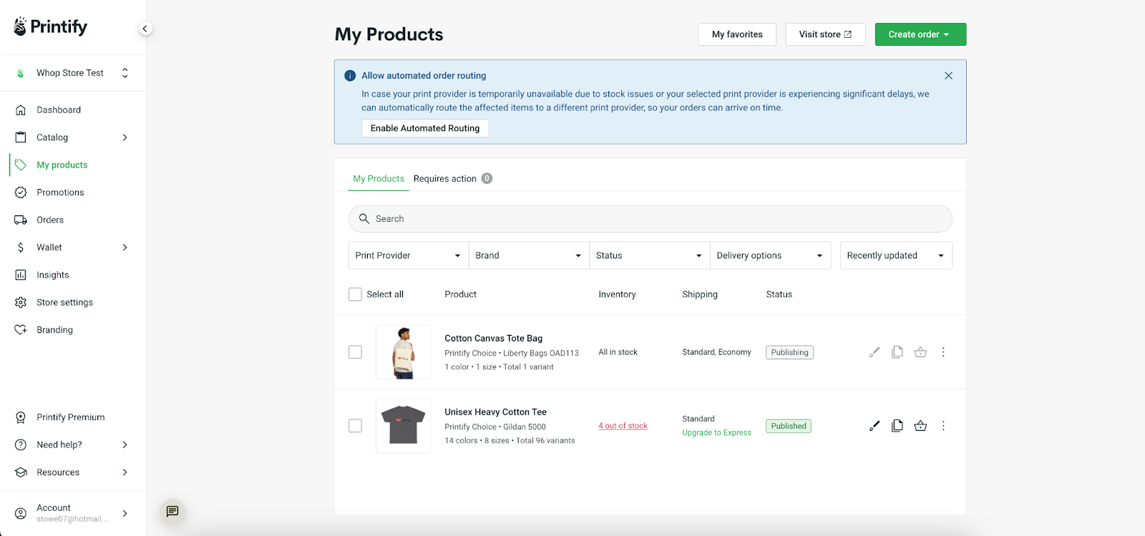1145x536 pixels.
Task: Check the Unisex Heavy Cotton Tee checkbox
Action: [355, 426]
